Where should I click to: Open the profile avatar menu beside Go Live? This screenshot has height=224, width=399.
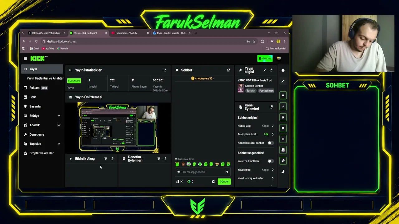pyautogui.click(x=279, y=58)
